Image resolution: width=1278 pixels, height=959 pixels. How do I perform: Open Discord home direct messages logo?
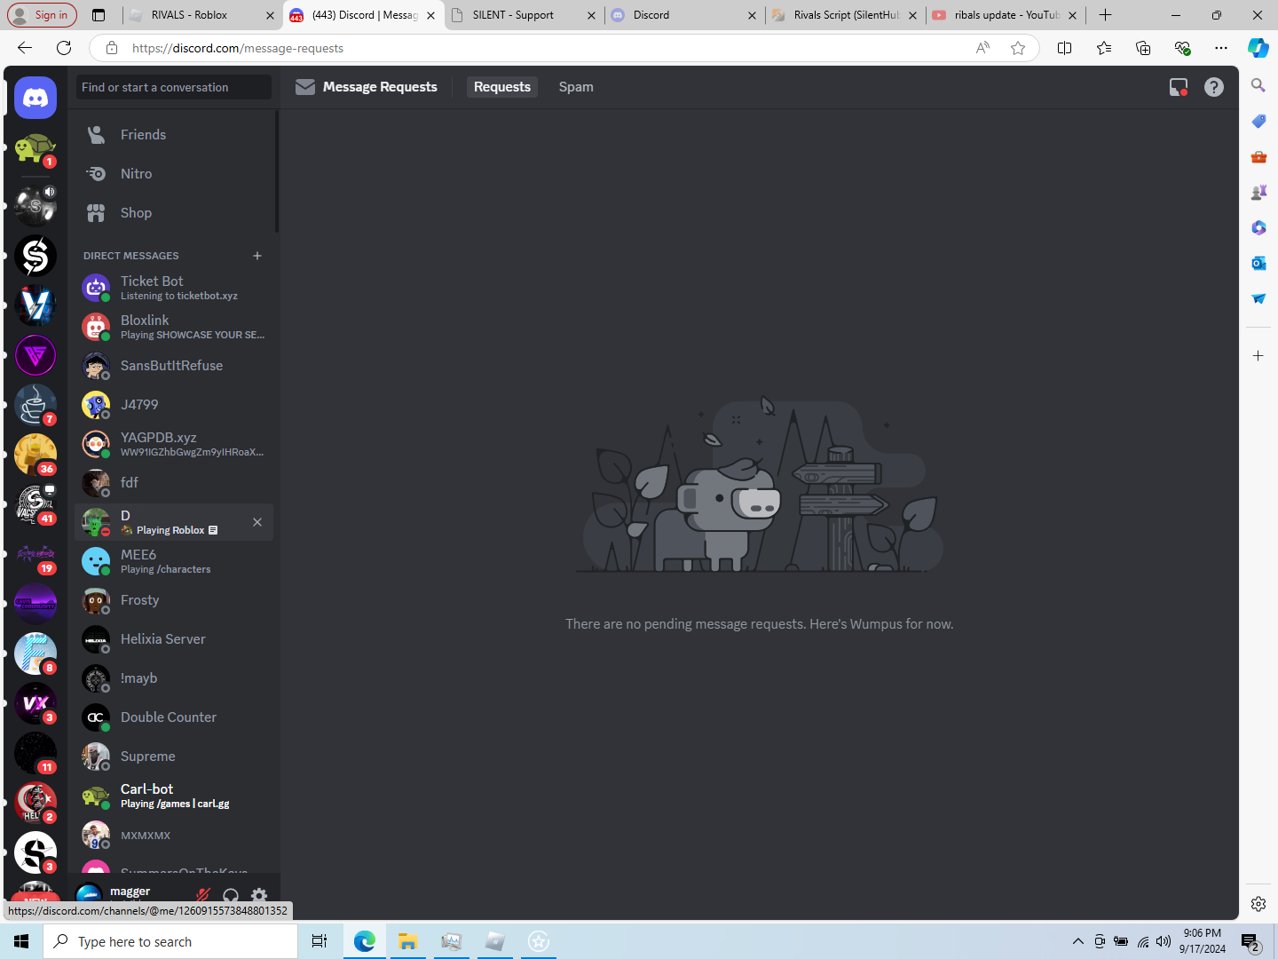coord(35,98)
